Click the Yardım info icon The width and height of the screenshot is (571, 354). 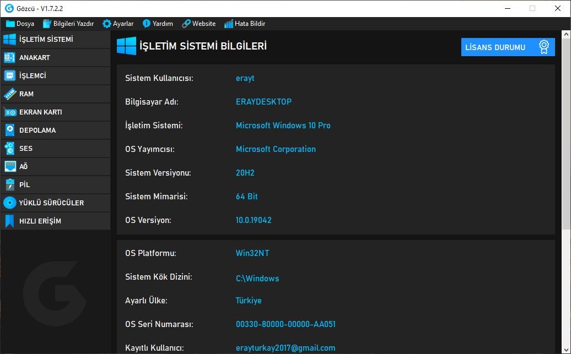click(x=147, y=24)
